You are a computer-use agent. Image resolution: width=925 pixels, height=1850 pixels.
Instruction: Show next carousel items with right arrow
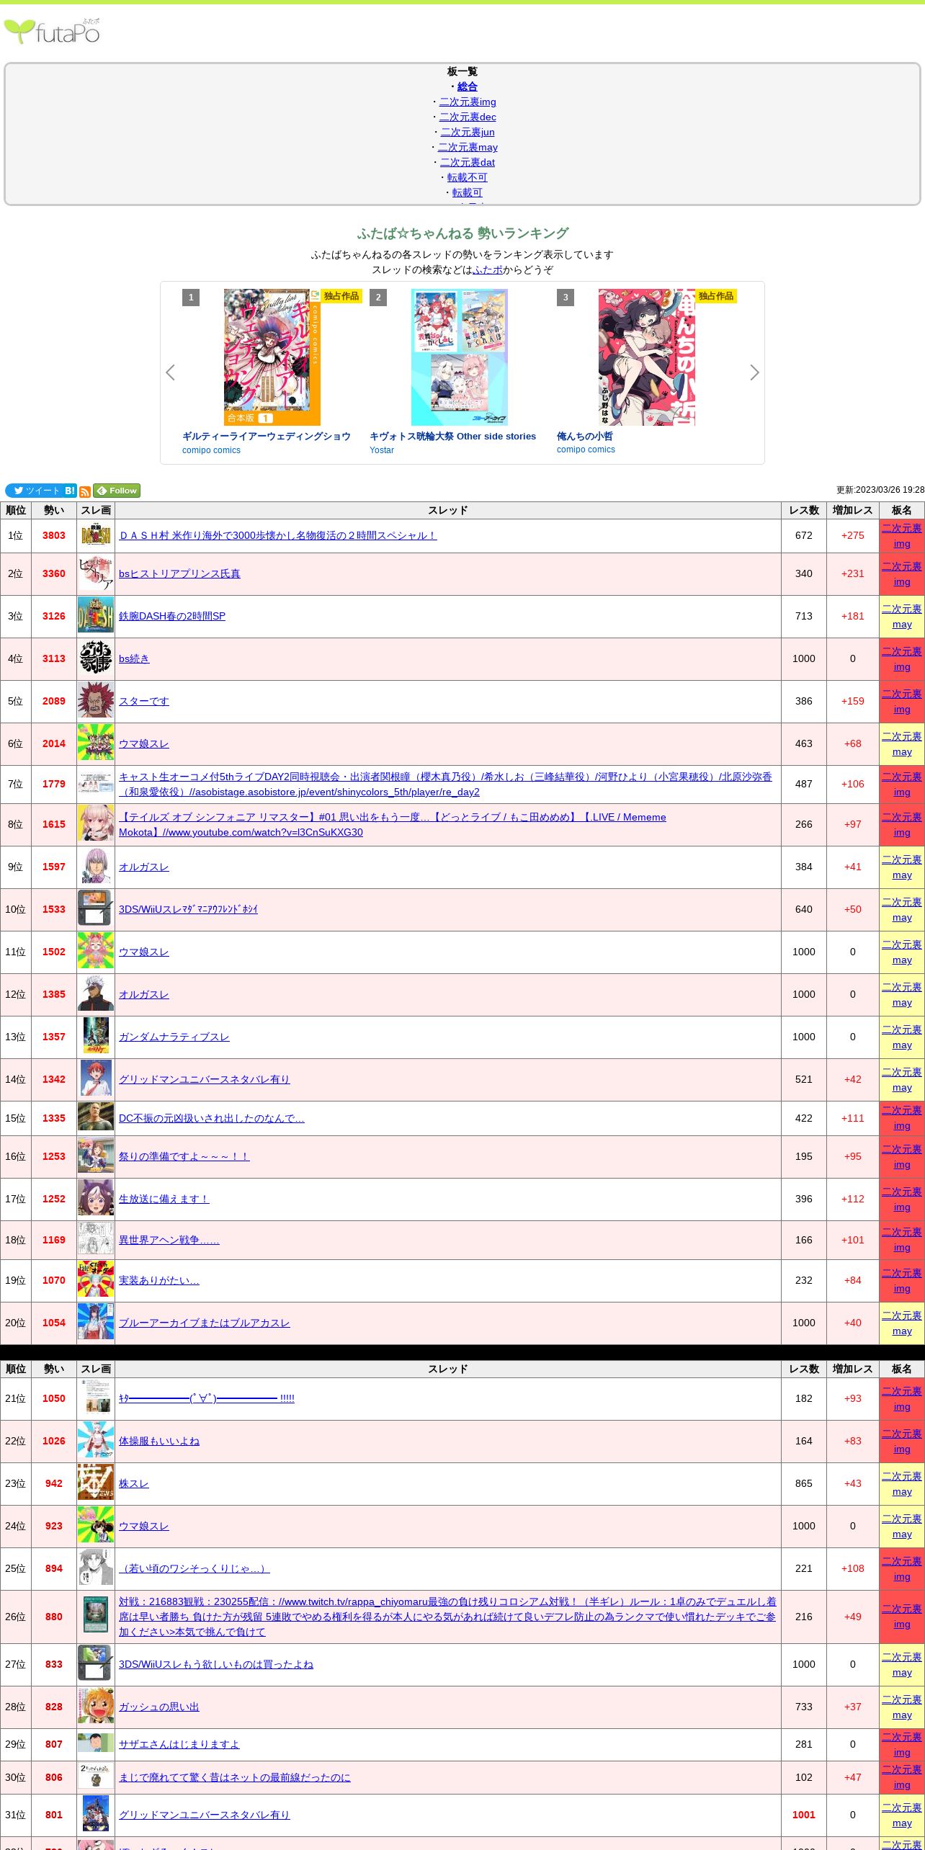(754, 372)
